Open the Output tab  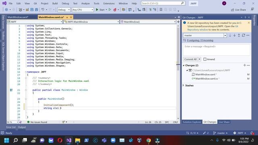[x=22, y=127]
